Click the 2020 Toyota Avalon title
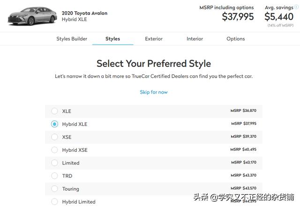 [x=84, y=13]
